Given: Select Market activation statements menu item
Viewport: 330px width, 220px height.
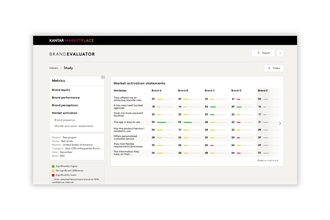Looking at the screenshot, I should 74,126.
